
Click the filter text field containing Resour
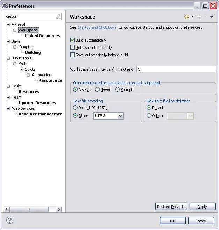[33, 16]
